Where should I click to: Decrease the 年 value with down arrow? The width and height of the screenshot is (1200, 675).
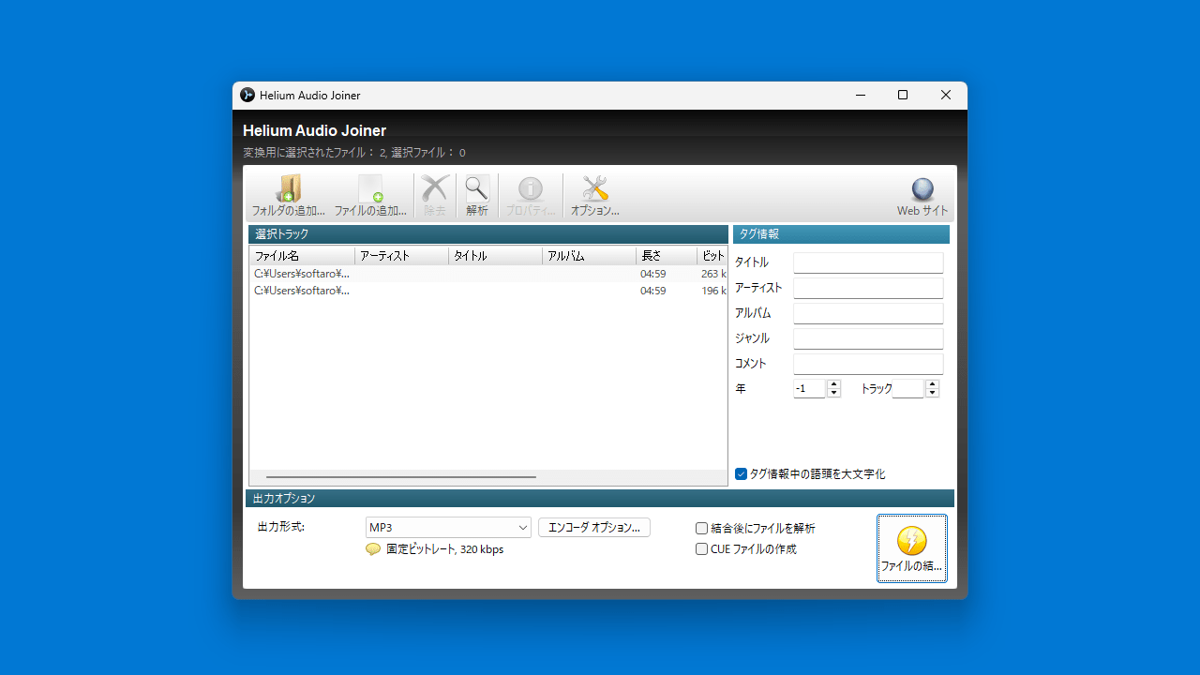click(833, 393)
